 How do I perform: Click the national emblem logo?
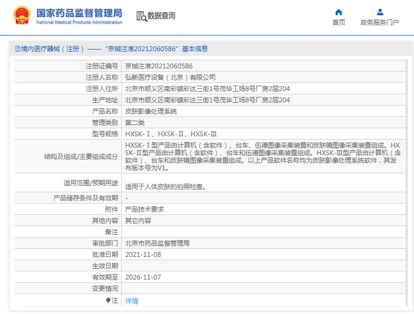pos(22,16)
